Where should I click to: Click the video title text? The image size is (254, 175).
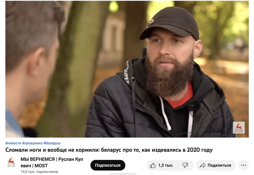tap(109, 150)
